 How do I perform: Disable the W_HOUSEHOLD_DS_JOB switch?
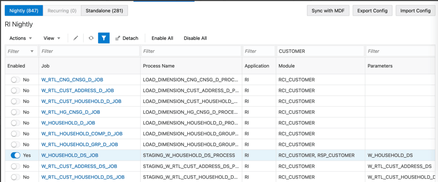pyautogui.click(x=16, y=155)
